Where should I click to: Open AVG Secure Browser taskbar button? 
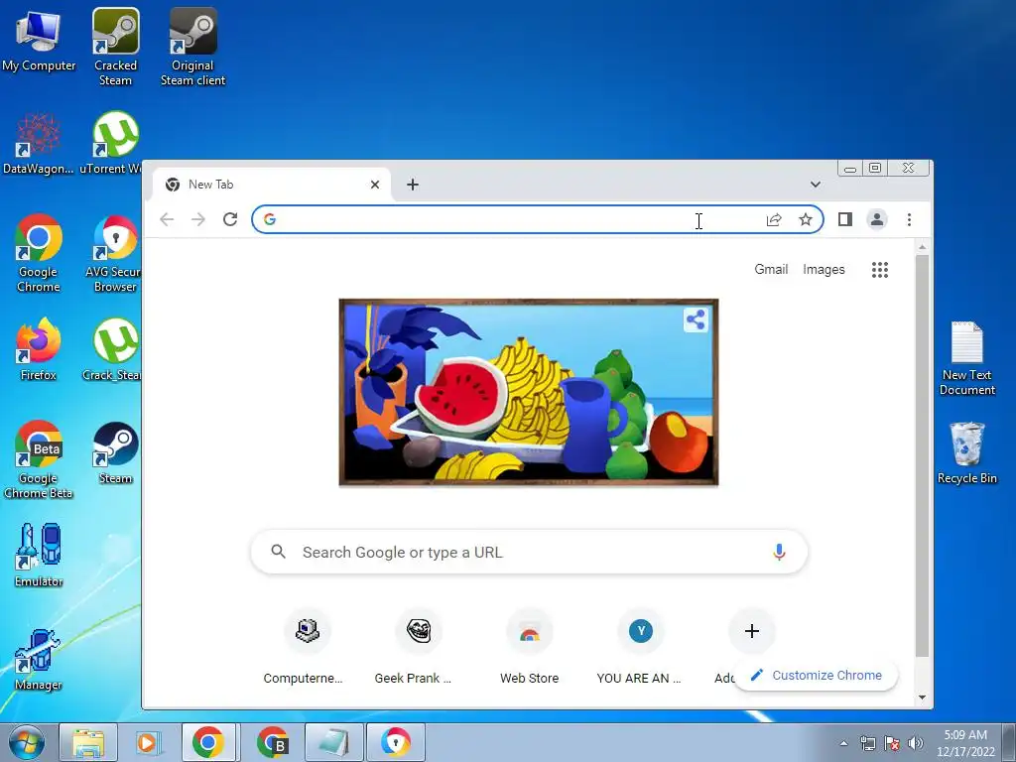[395, 742]
